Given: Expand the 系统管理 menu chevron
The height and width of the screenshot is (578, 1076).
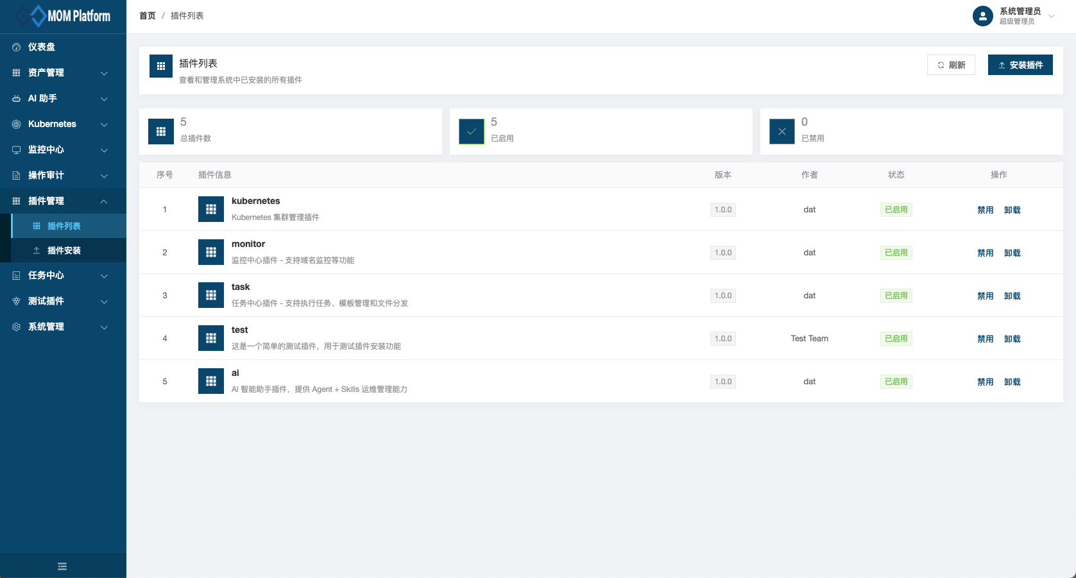Looking at the screenshot, I should [104, 327].
